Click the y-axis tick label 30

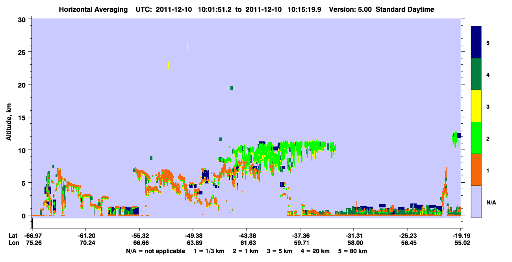pyautogui.click(x=22, y=19)
